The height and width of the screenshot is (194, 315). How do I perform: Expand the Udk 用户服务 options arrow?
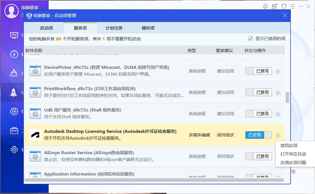pos(278,114)
